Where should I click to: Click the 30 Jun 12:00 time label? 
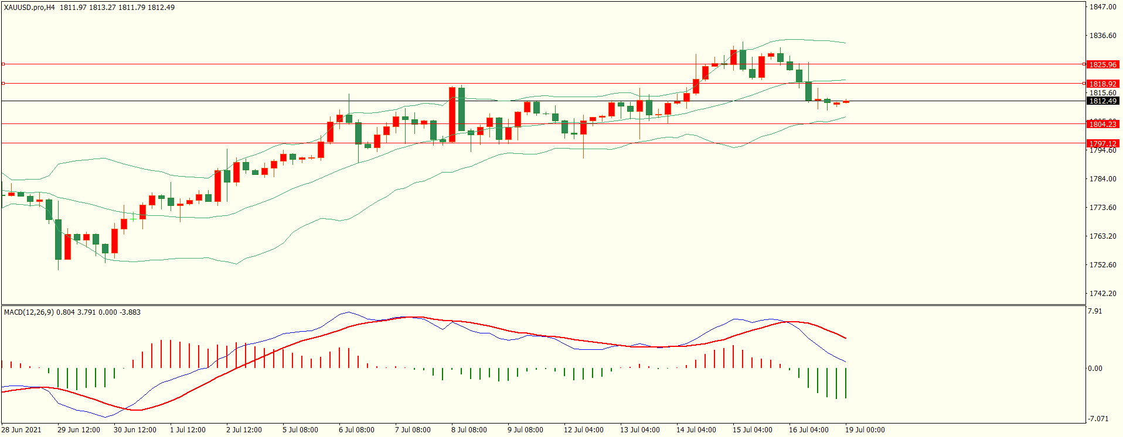(135, 430)
